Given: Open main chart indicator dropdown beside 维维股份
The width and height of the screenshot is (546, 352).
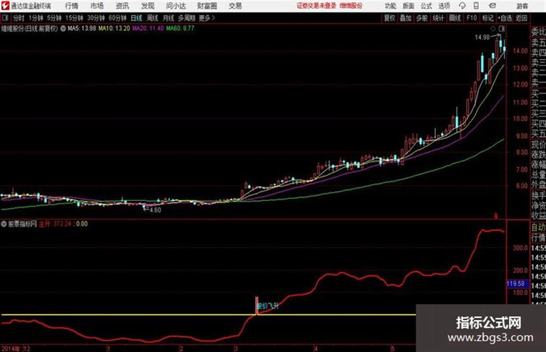Looking at the screenshot, I should click(x=63, y=28).
